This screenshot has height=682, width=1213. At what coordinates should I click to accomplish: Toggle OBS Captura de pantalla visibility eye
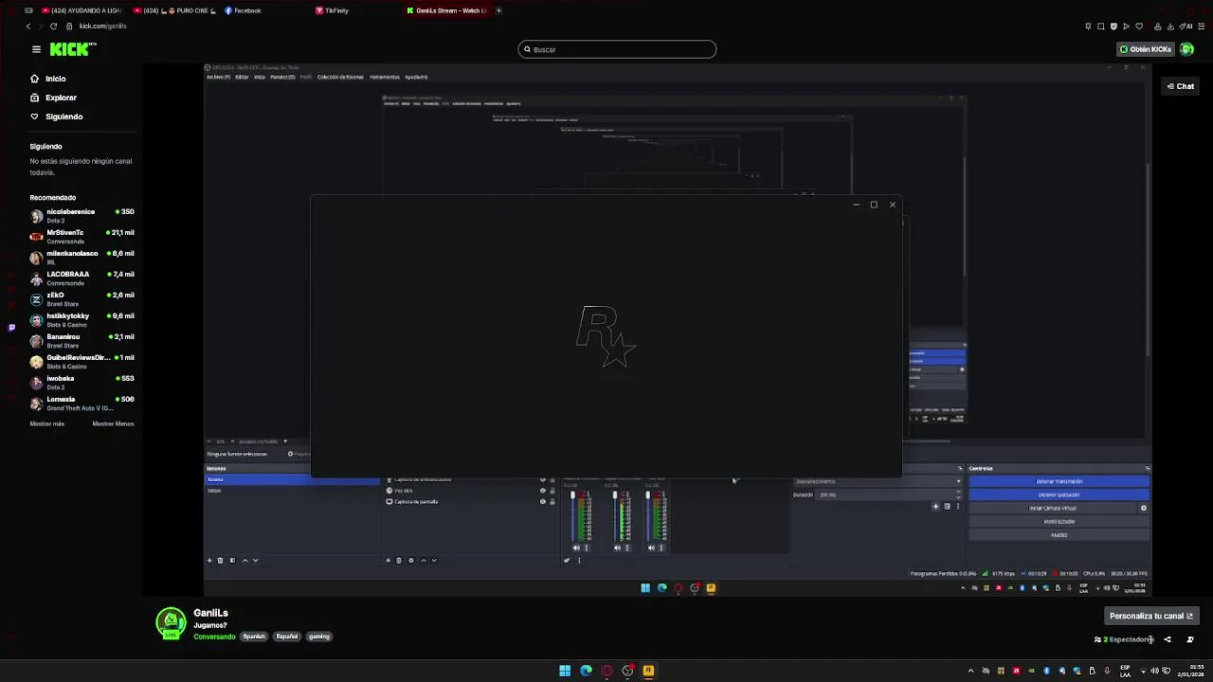click(543, 502)
